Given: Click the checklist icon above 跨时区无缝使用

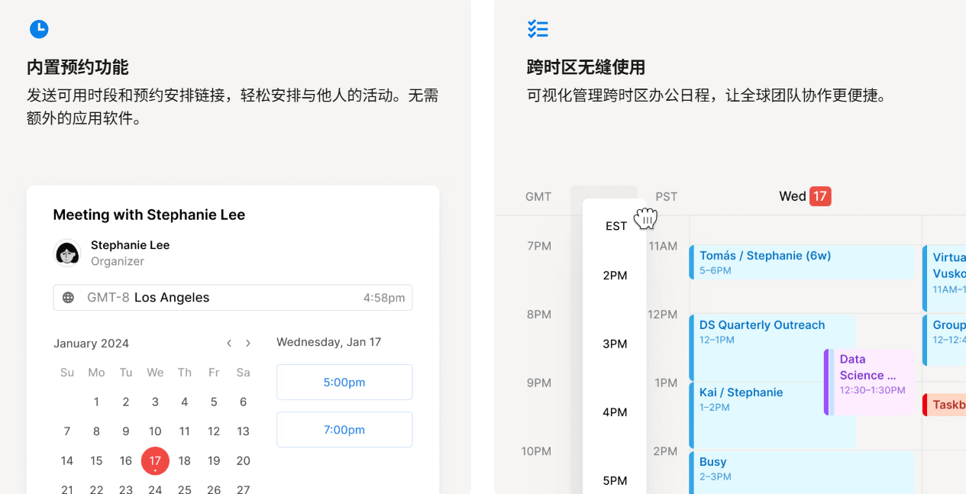Looking at the screenshot, I should [538, 28].
